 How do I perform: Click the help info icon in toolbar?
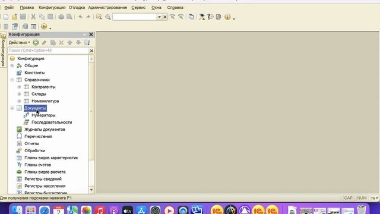click(227, 17)
